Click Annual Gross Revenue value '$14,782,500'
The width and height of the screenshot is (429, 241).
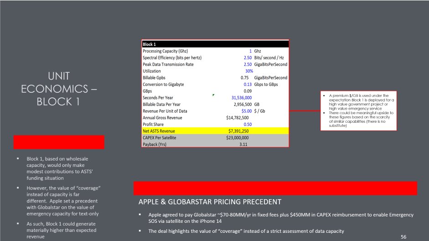tap(238, 118)
